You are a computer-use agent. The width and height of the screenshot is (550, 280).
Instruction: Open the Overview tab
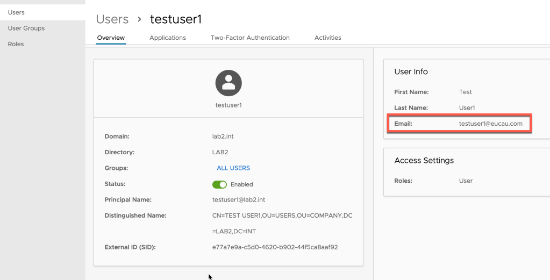click(x=111, y=38)
